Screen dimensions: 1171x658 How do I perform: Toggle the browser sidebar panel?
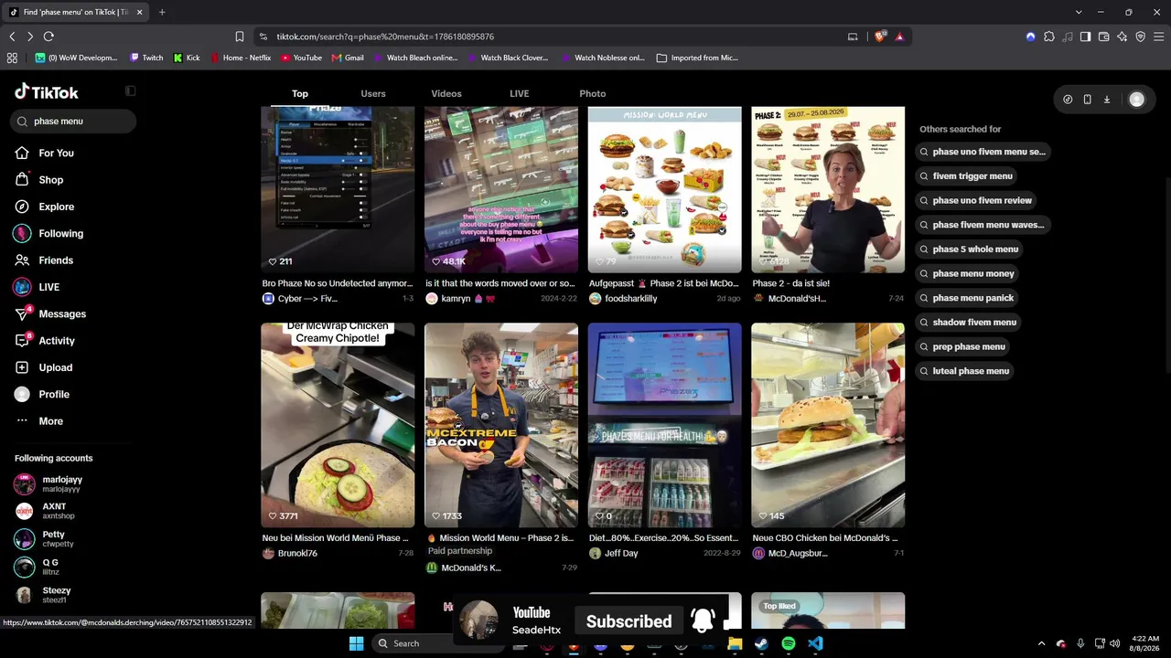pyautogui.click(x=1085, y=37)
